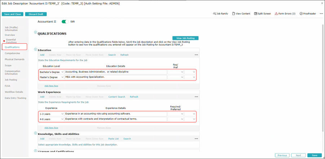Image resolution: width=325 pixels, height=159 pixels.
Task: Open Req/Pref dropdown for Bachelor's Degree row
Action: 176,72
